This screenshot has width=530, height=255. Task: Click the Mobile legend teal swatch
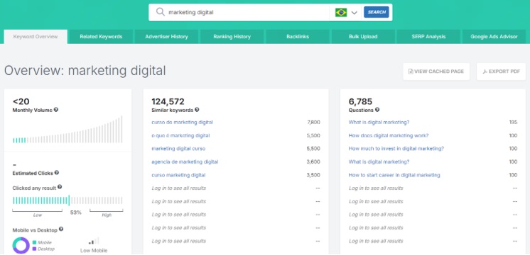pos(35,242)
